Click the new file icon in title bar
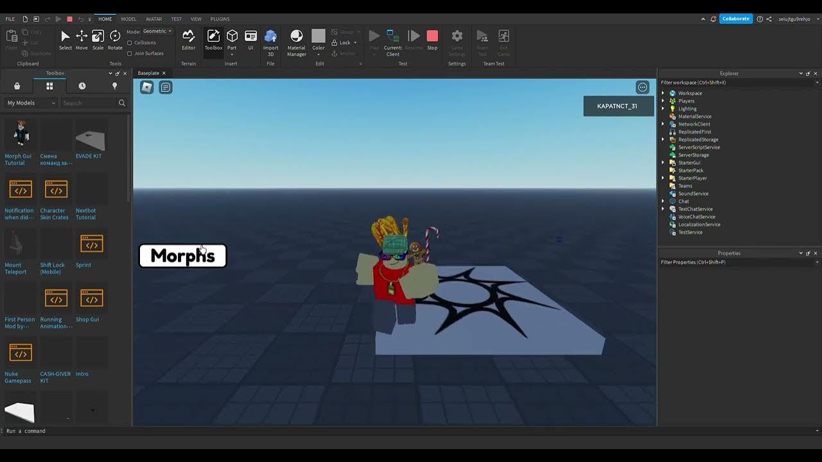This screenshot has height=462, width=822. [25, 19]
